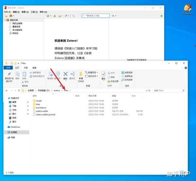Screen dimensions: 196x181
Task: Click the Add Attachment paperclip icon
Action: click(x=66, y=16)
